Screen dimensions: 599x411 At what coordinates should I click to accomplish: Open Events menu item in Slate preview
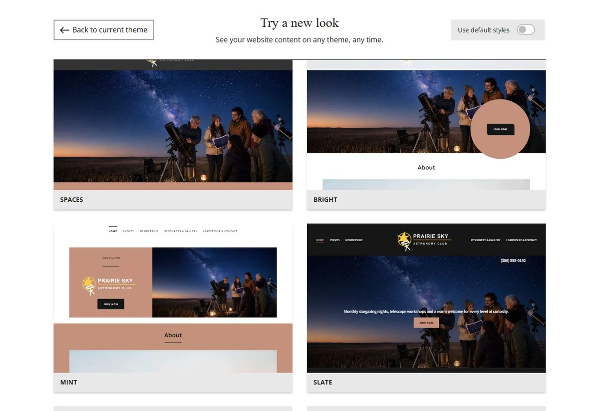coord(334,240)
